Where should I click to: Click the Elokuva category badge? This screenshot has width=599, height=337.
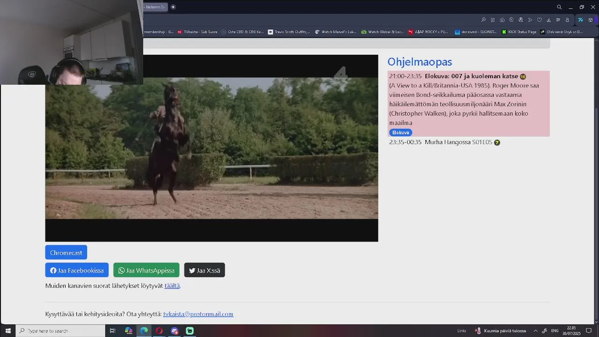pyautogui.click(x=401, y=132)
